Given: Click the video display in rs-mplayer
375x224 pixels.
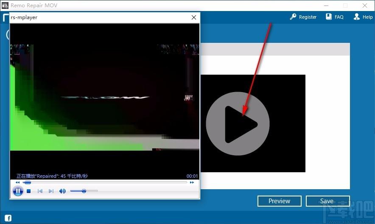Looking at the screenshot, I should coord(105,98).
